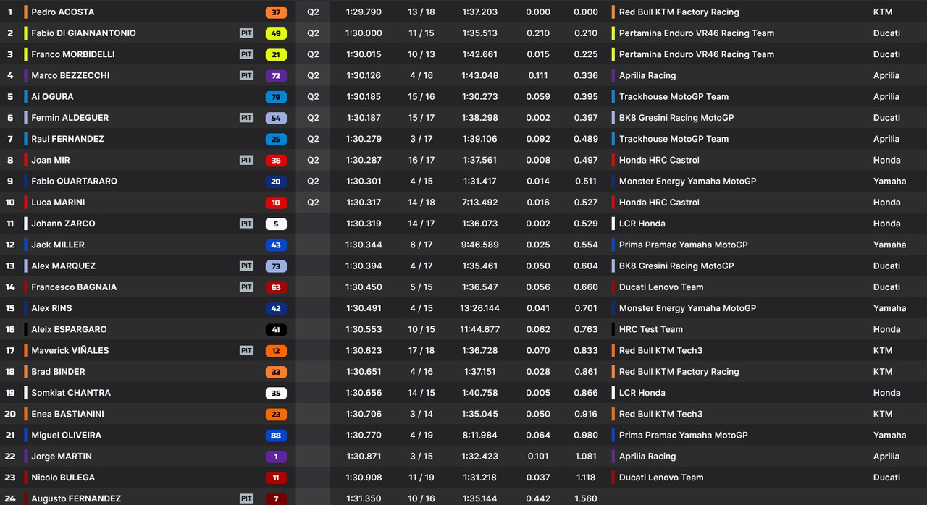Click best lap time 1:30.000
Screen dimensions: 927x505
pyautogui.click(x=364, y=33)
